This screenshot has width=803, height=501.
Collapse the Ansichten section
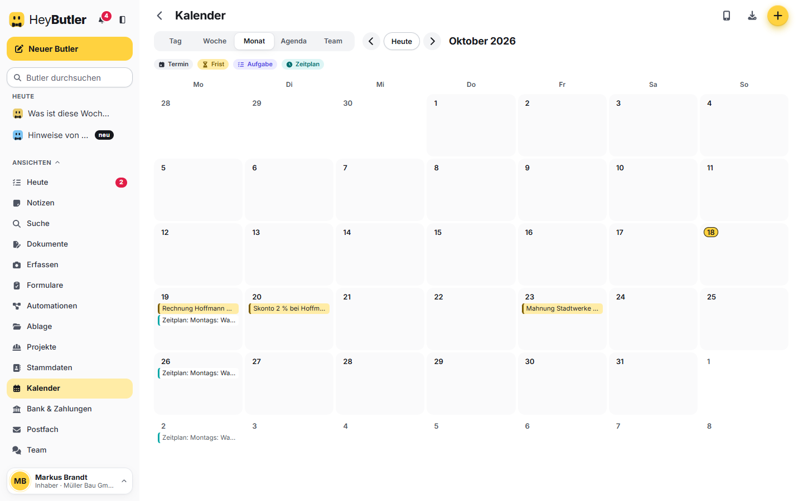36,163
